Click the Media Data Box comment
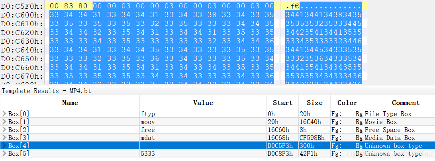This screenshot has width=435, height=161. (x=390, y=138)
